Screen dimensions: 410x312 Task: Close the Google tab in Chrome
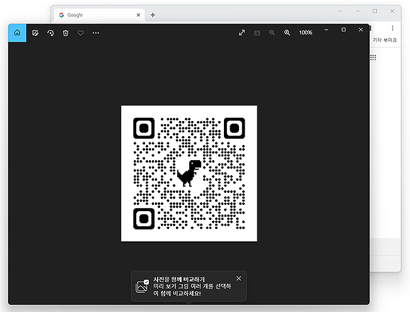[138, 15]
